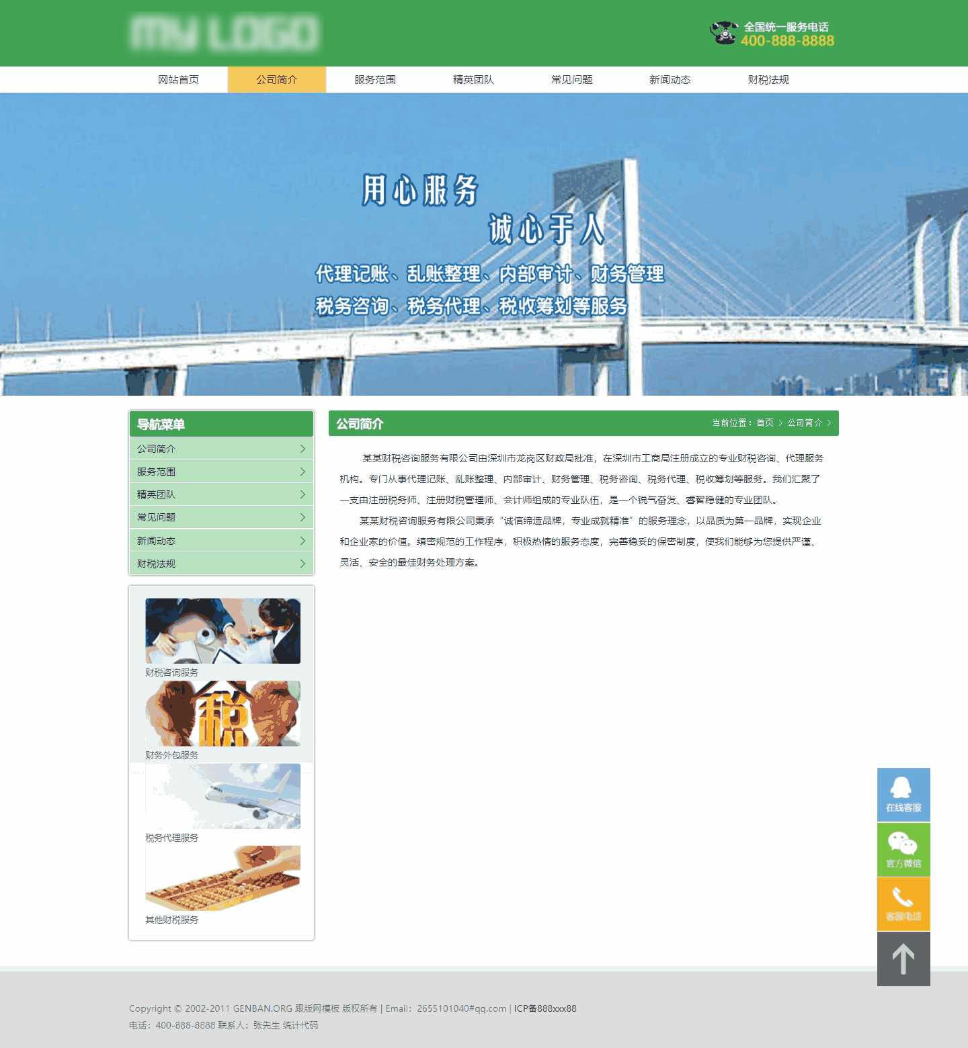Open the 新闻动态 menu item

pos(670,79)
